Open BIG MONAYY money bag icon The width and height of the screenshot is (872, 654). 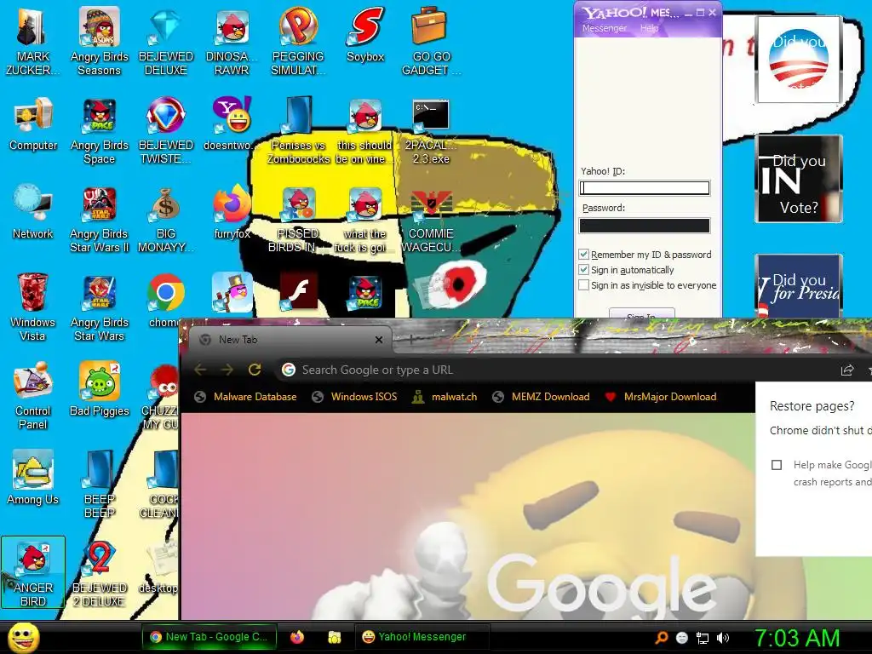[x=166, y=219]
